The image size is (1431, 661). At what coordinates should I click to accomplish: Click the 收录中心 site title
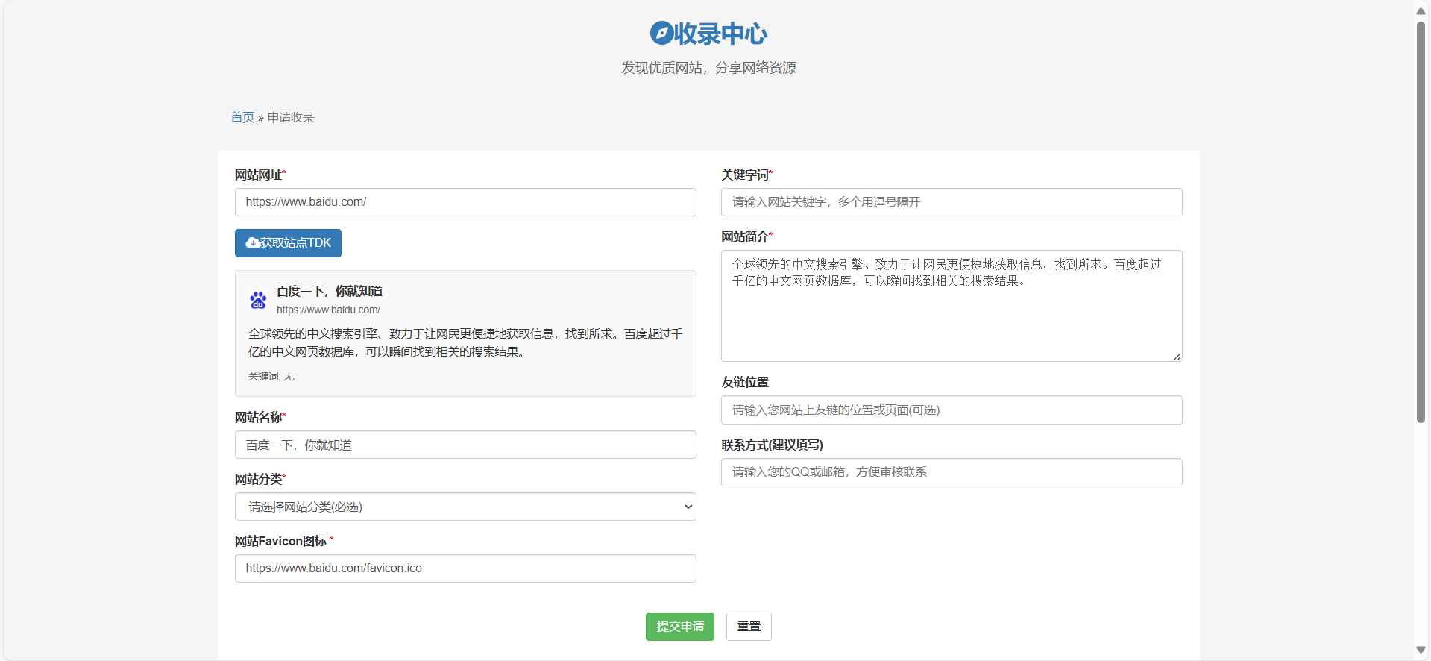(x=720, y=34)
